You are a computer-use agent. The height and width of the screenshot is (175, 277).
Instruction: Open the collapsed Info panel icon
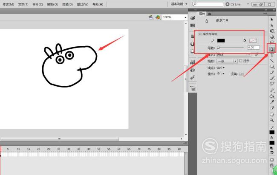tap(192, 44)
